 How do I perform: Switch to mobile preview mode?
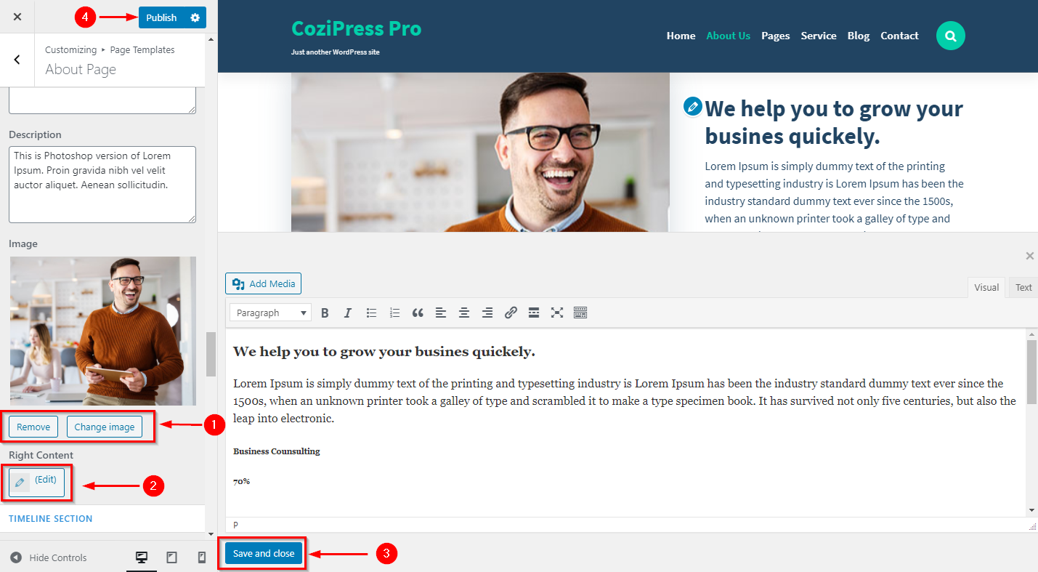[x=202, y=557]
